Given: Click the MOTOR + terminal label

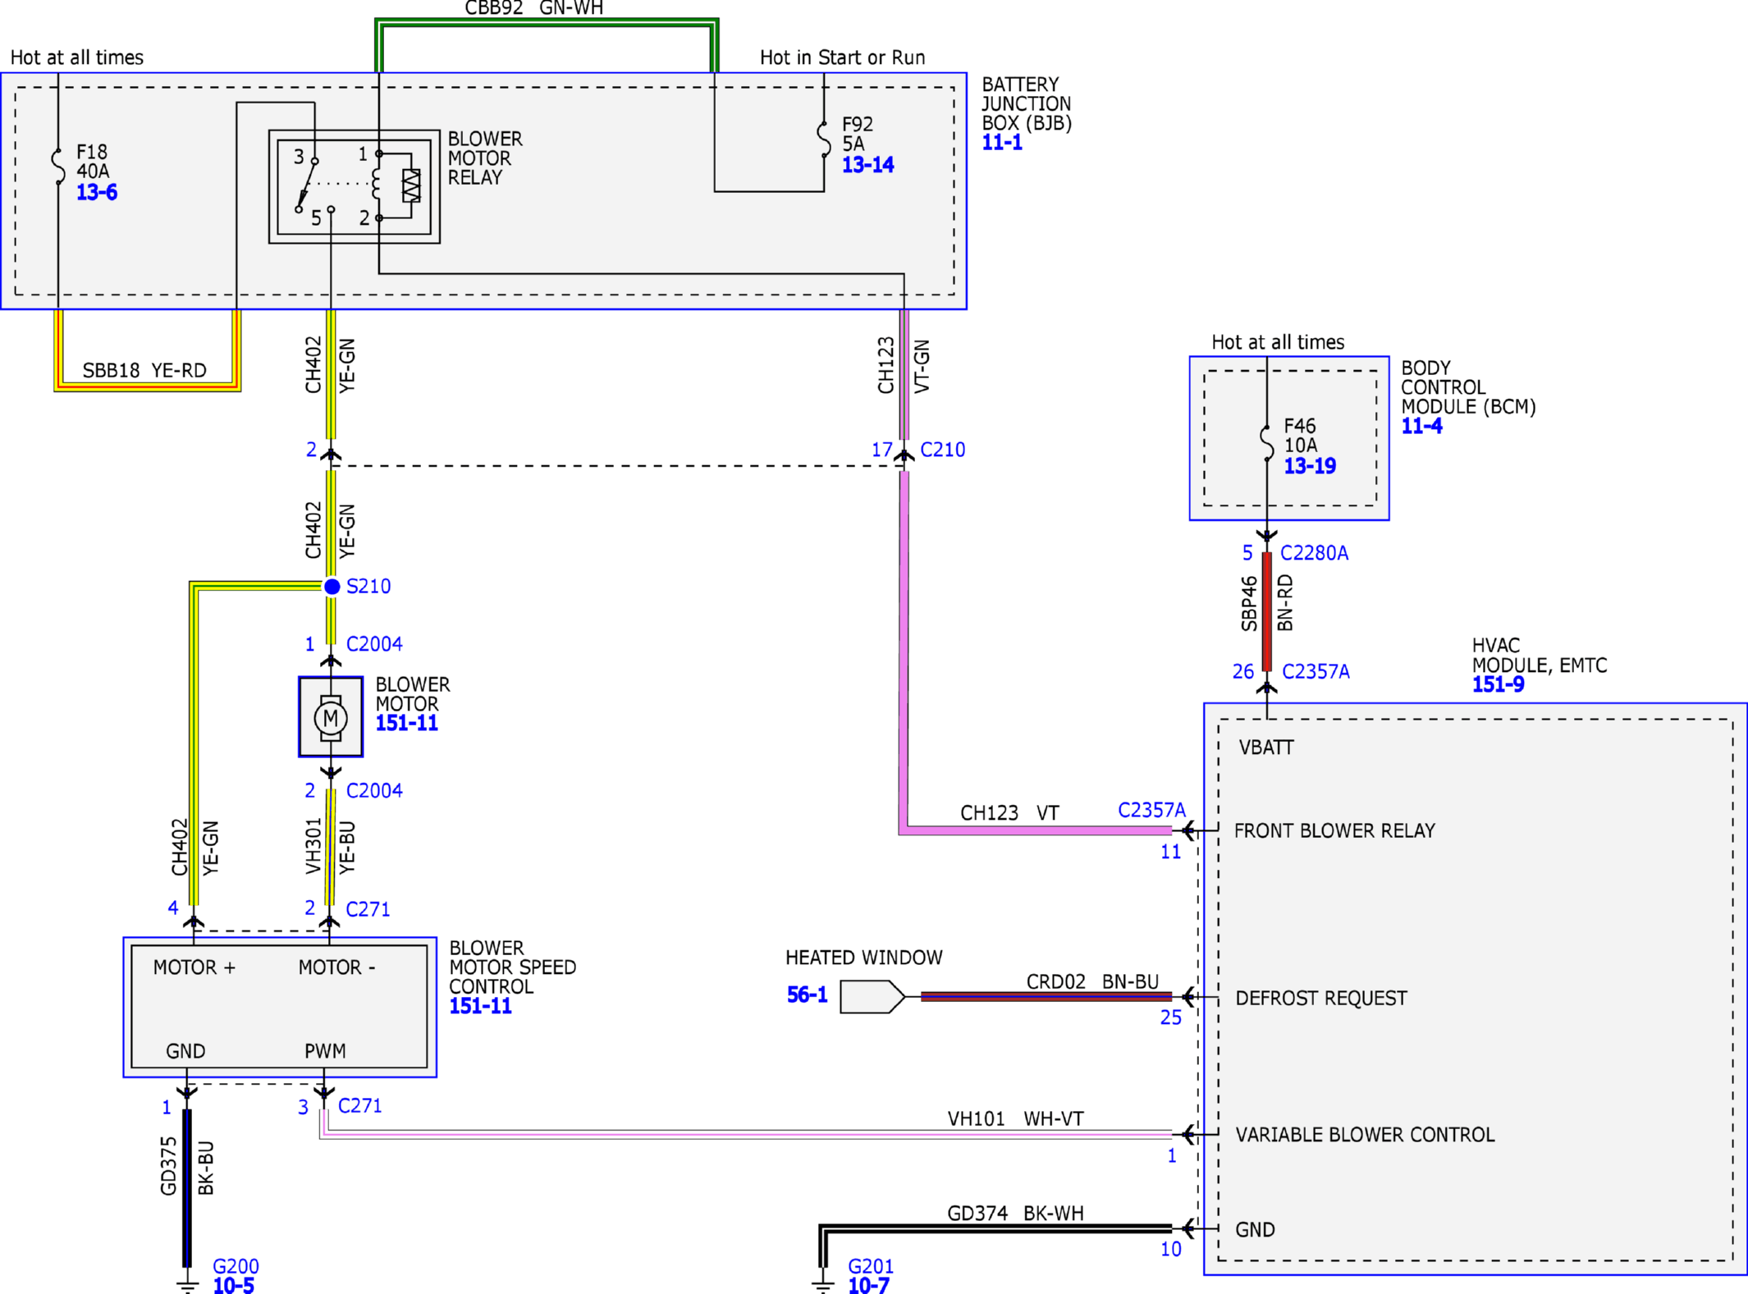Looking at the screenshot, I should coord(194,967).
